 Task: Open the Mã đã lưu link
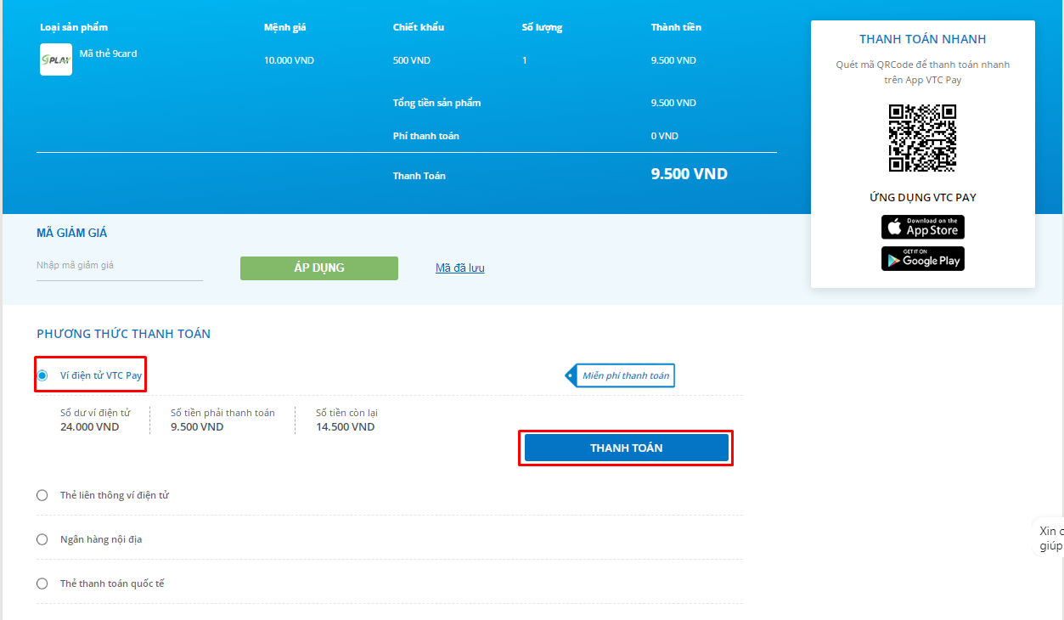point(459,268)
